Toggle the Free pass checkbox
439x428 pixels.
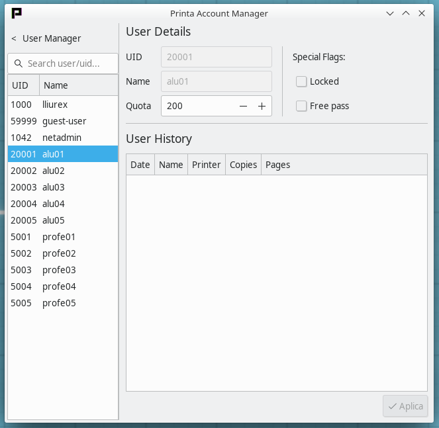[x=301, y=106]
